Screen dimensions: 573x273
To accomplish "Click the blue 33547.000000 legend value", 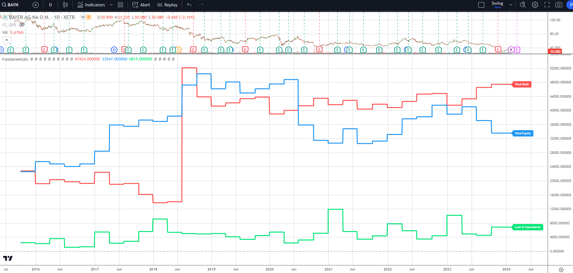I will point(115,59).
